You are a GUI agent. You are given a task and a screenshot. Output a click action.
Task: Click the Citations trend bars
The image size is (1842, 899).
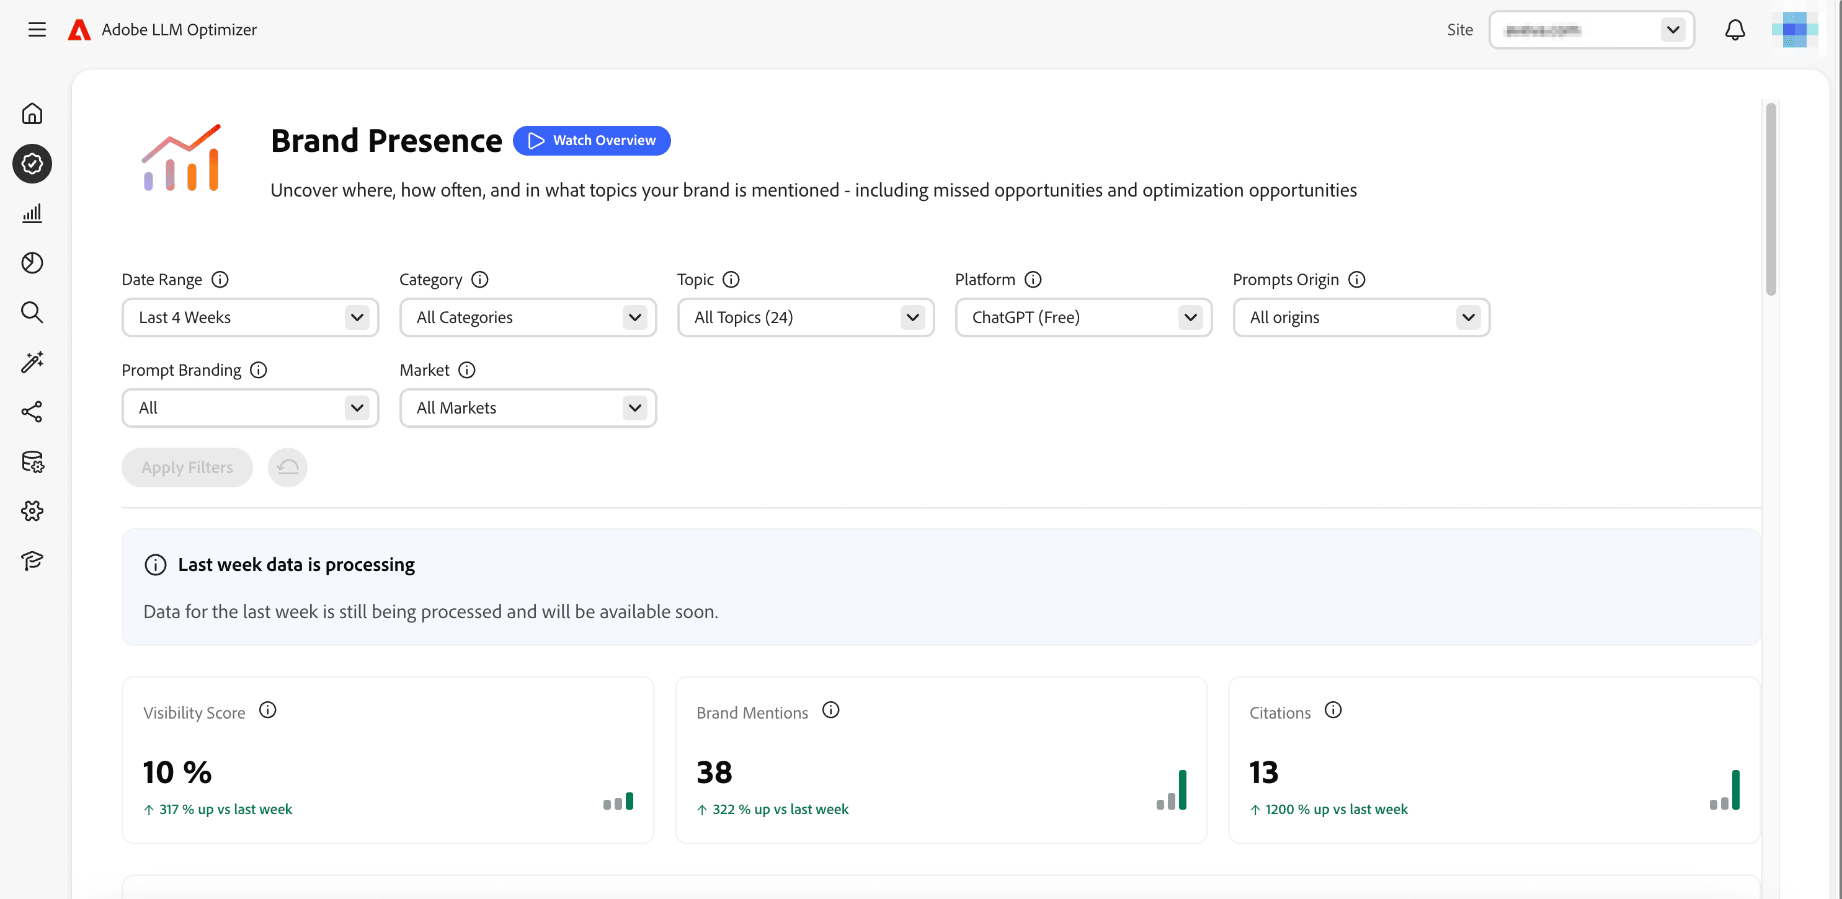(1724, 790)
